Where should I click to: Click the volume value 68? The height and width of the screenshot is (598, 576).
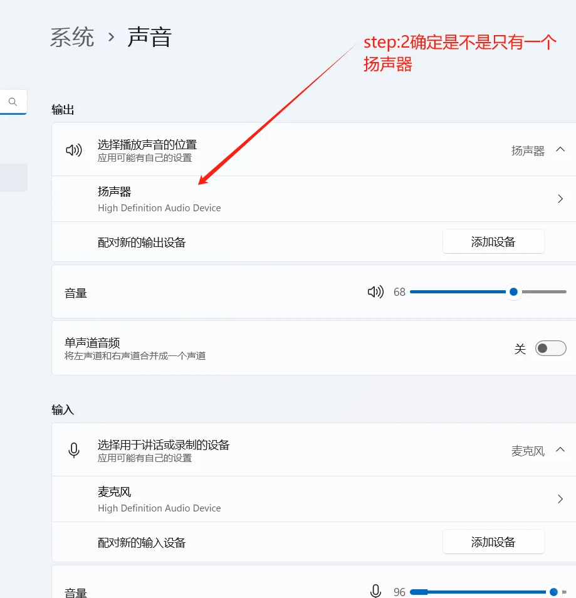399,291
